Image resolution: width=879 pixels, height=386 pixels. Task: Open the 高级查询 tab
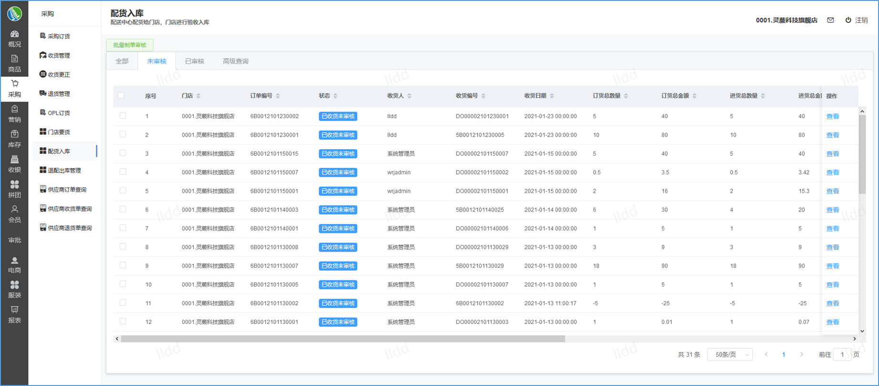(235, 61)
